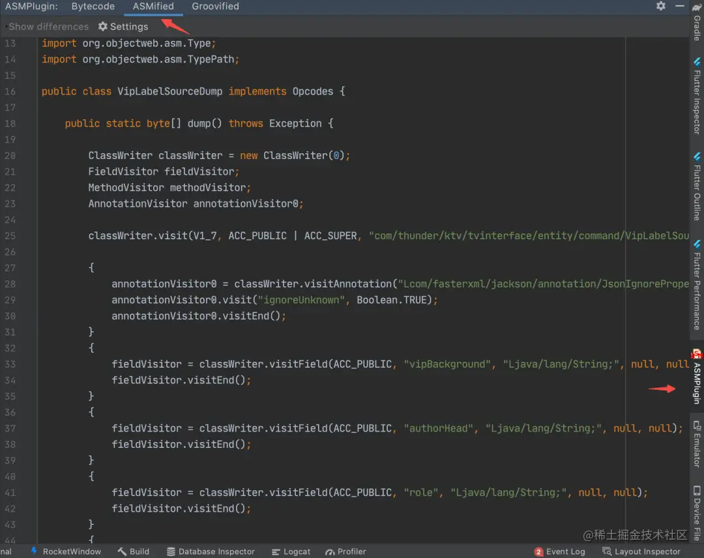This screenshot has width=704, height=558.
Task: Click line number 25 in the gutter
Action: [10, 236]
